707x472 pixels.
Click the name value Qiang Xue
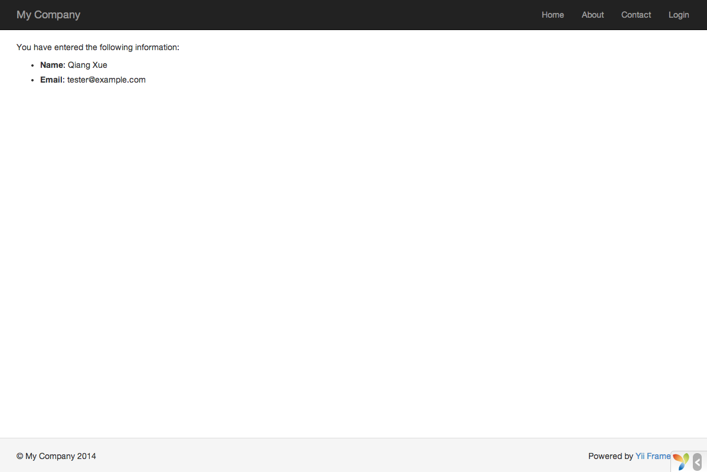tap(87, 65)
